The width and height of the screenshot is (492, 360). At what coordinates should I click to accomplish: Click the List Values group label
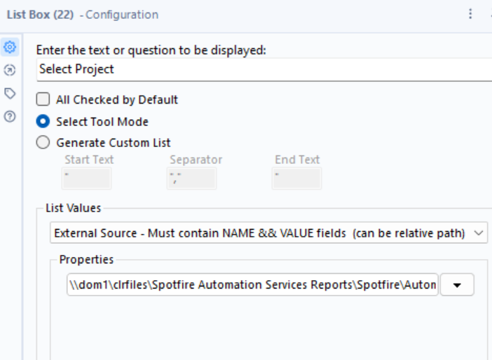click(x=73, y=208)
